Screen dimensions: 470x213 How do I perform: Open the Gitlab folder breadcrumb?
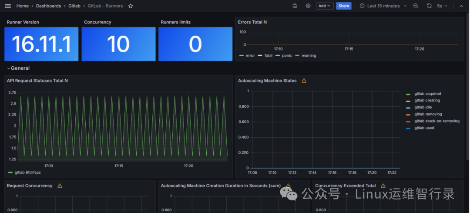74,6
